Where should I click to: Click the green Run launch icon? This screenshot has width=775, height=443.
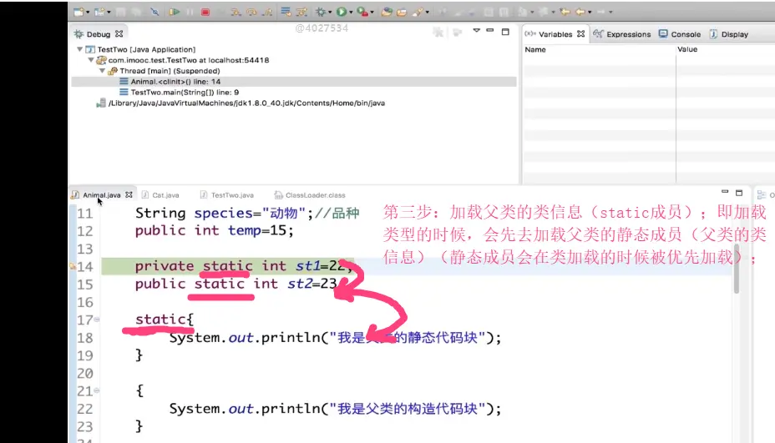pyautogui.click(x=342, y=12)
